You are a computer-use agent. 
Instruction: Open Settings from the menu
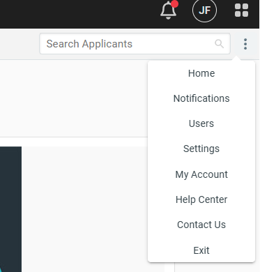click(x=201, y=149)
